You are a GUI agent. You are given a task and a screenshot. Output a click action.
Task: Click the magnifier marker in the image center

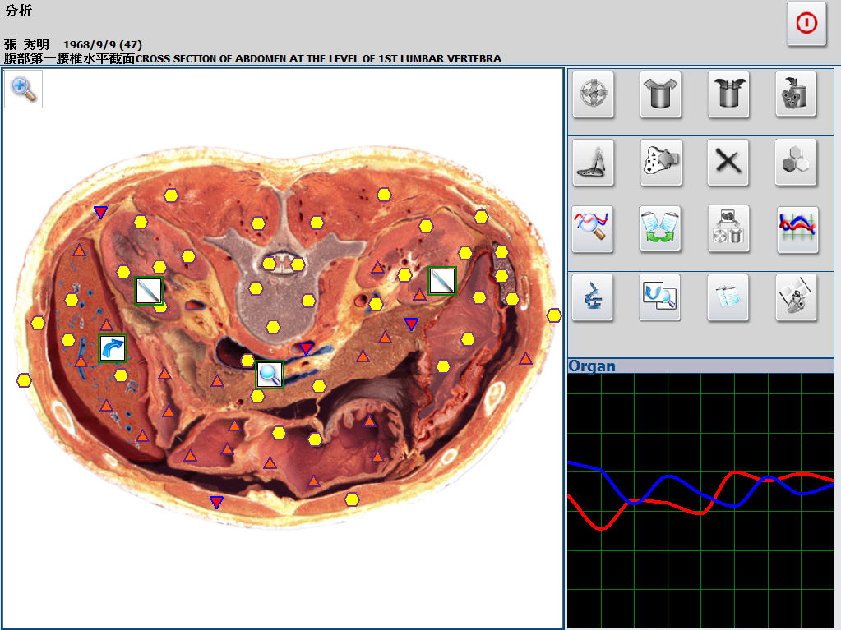269,374
